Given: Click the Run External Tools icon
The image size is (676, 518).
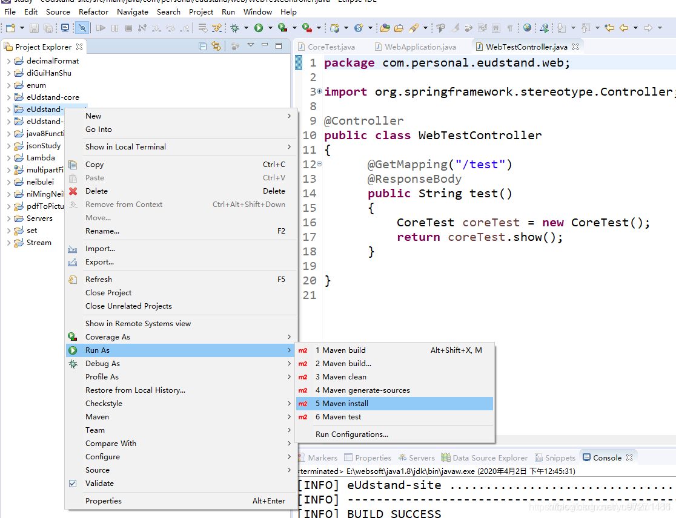Looking at the screenshot, I should pos(307,28).
